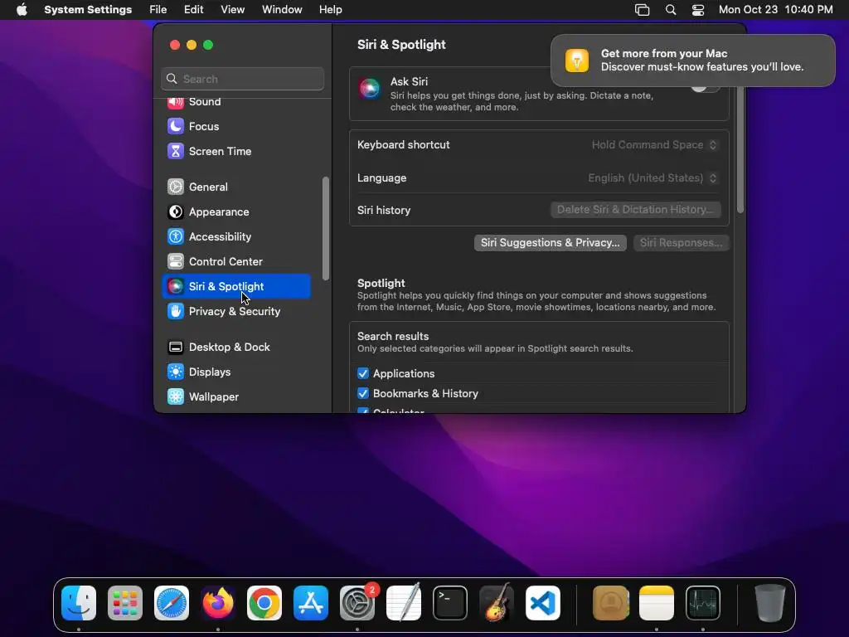Open the Trash in the Dock
The height and width of the screenshot is (637, 849).
[x=770, y=603]
